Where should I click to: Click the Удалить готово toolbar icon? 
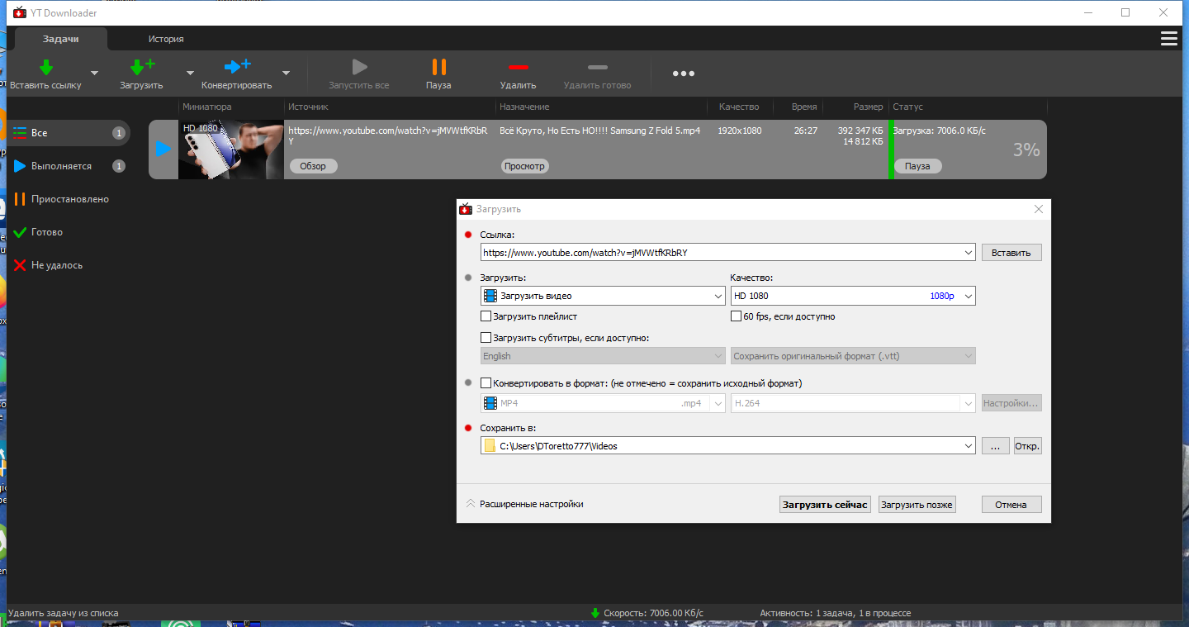pos(597,67)
